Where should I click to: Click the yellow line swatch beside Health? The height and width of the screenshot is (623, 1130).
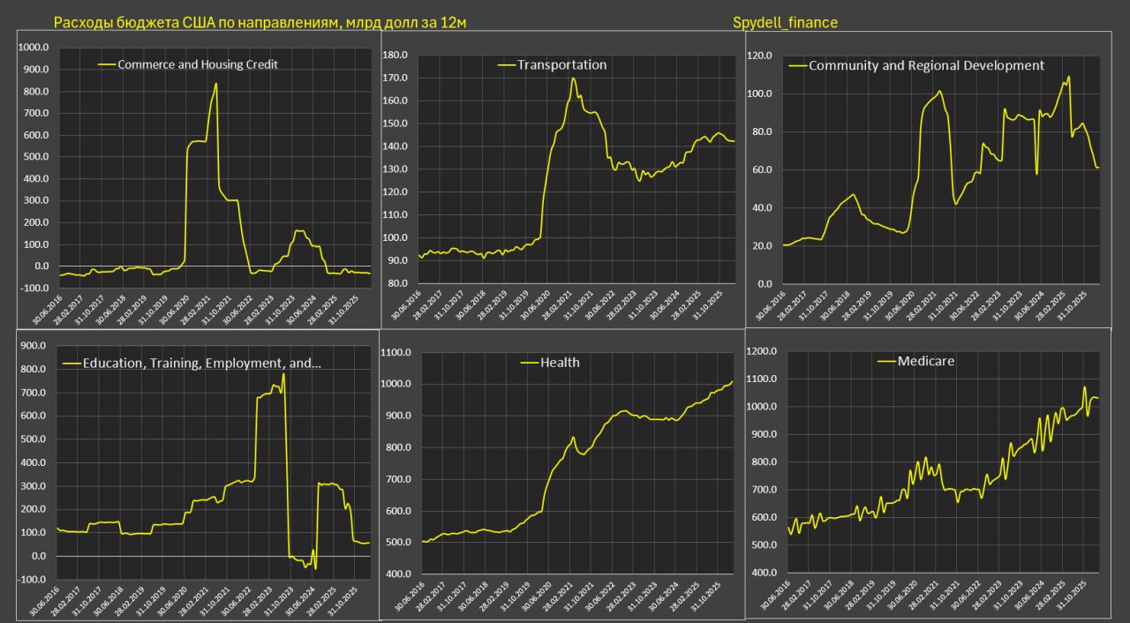click(530, 362)
